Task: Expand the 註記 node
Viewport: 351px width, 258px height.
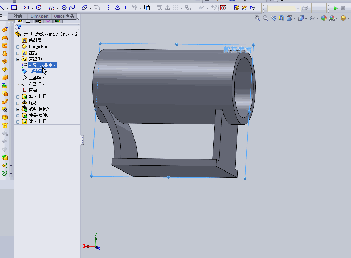Action: [x=18, y=53]
